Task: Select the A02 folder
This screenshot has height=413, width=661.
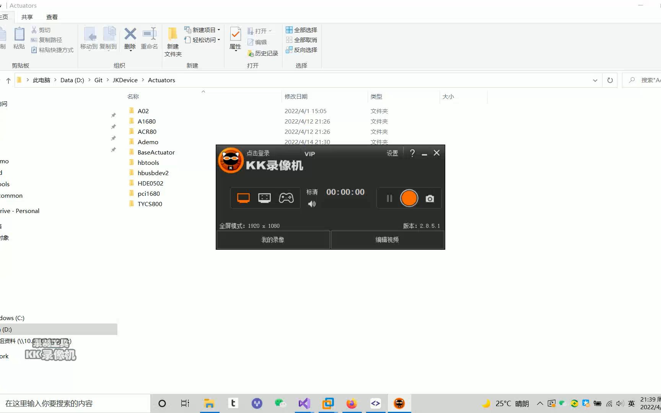Action: pos(143,111)
